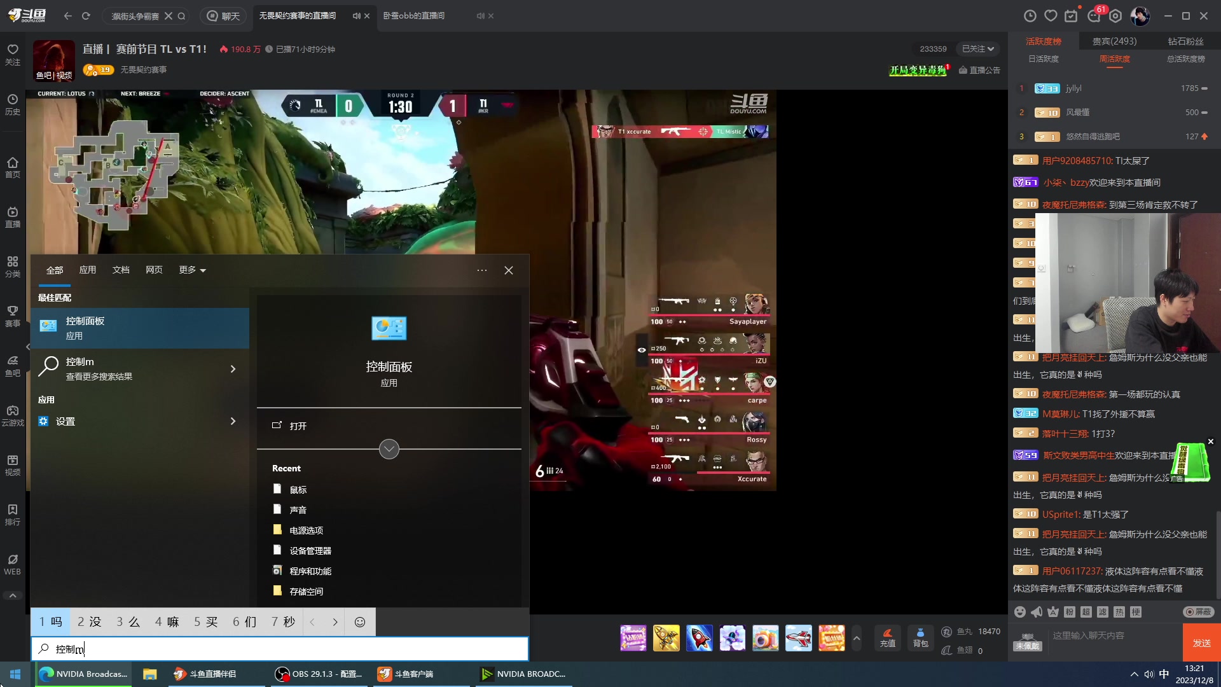Viewport: 1221px width, 687px height.
Task: Select the 应用 search filter tab
Action: pyautogui.click(x=88, y=270)
